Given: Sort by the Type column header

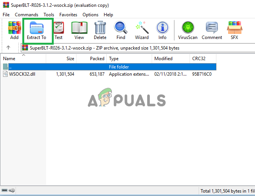Looking at the screenshot, I should 129,59.
